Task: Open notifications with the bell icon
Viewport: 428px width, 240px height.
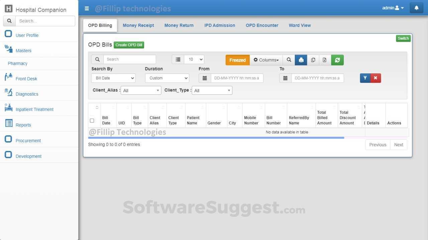Action: pyautogui.click(x=416, y=7)
